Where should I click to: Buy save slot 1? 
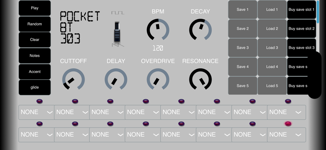pyautogui.click(x=301, y=10)
